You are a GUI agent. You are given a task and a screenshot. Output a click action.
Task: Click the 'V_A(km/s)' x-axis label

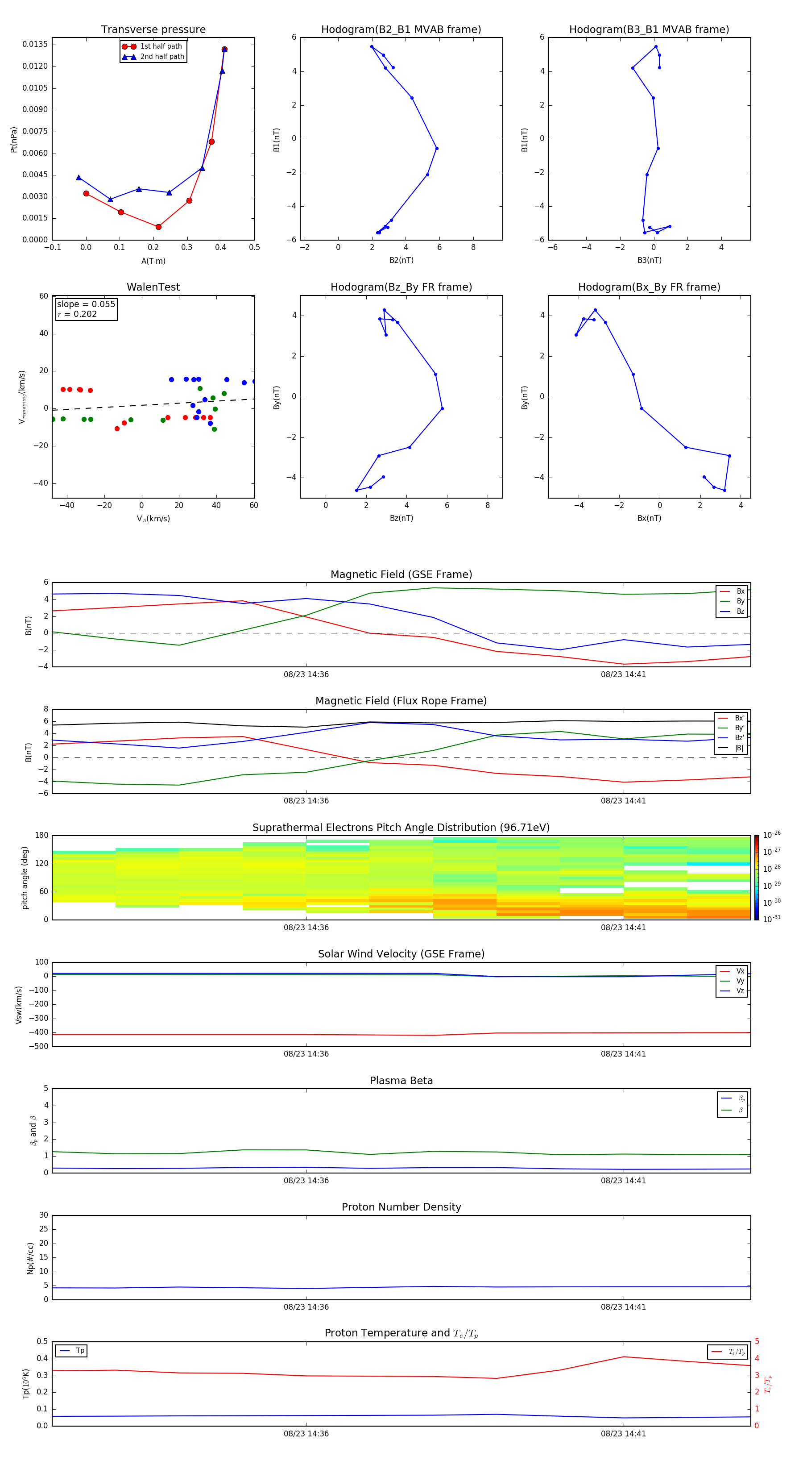[153, 519]
